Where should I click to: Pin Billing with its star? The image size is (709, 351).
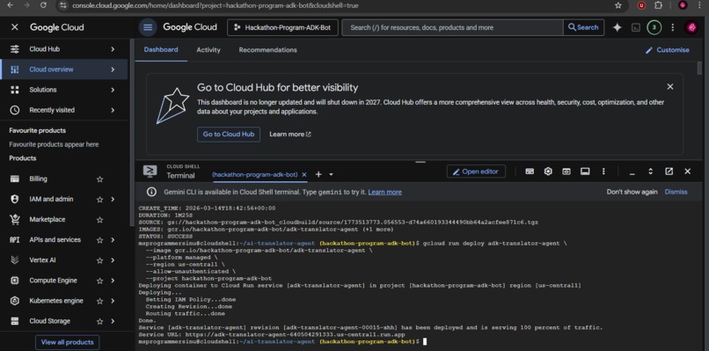tap(100, 179)
